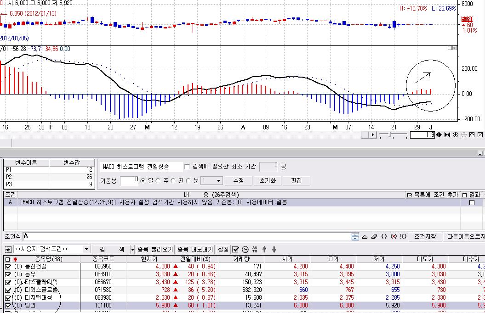Click the 검색 search button
The width and height of the screenshot is (485, 313).
(112, 249)
